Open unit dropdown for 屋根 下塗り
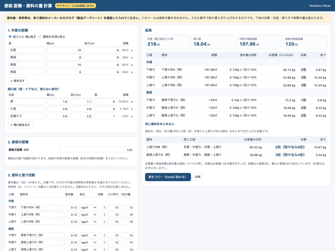This screenshot has width=335, height=251. [88, 235]
